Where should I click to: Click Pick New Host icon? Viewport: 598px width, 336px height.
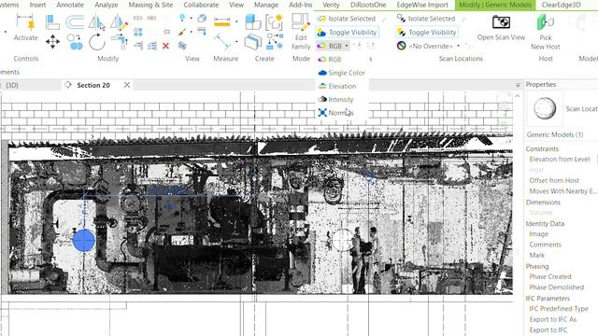click(546, 22)
